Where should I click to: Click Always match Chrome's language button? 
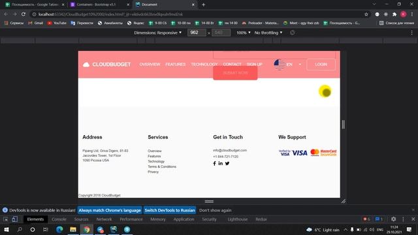pyautogui.click(x=110, y=210)
